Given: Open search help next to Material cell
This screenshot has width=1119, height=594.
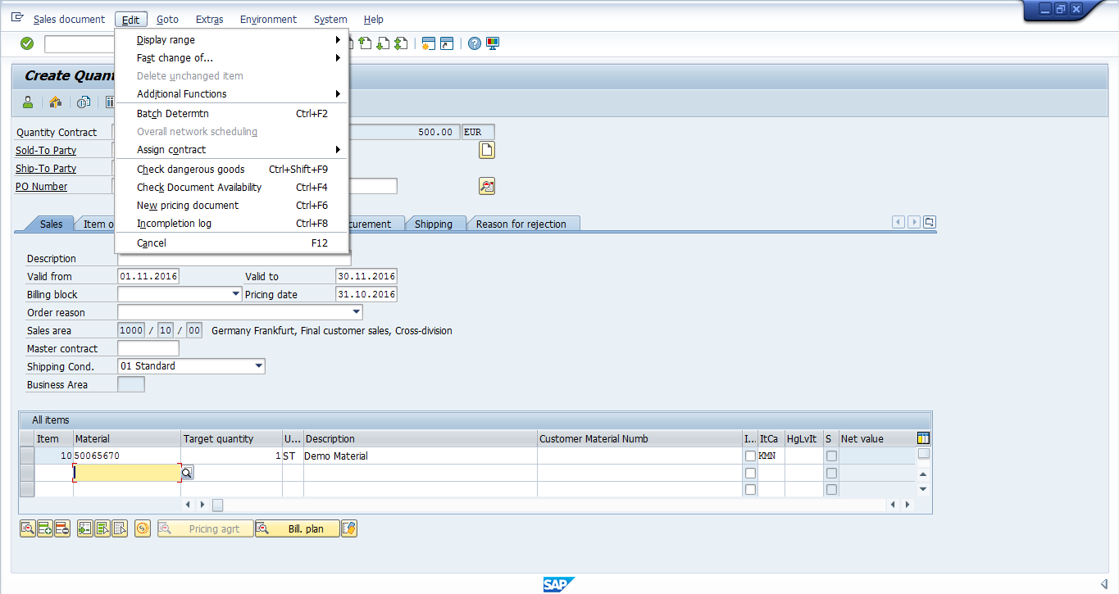Looking at the screenshot, I should point(187,473).
